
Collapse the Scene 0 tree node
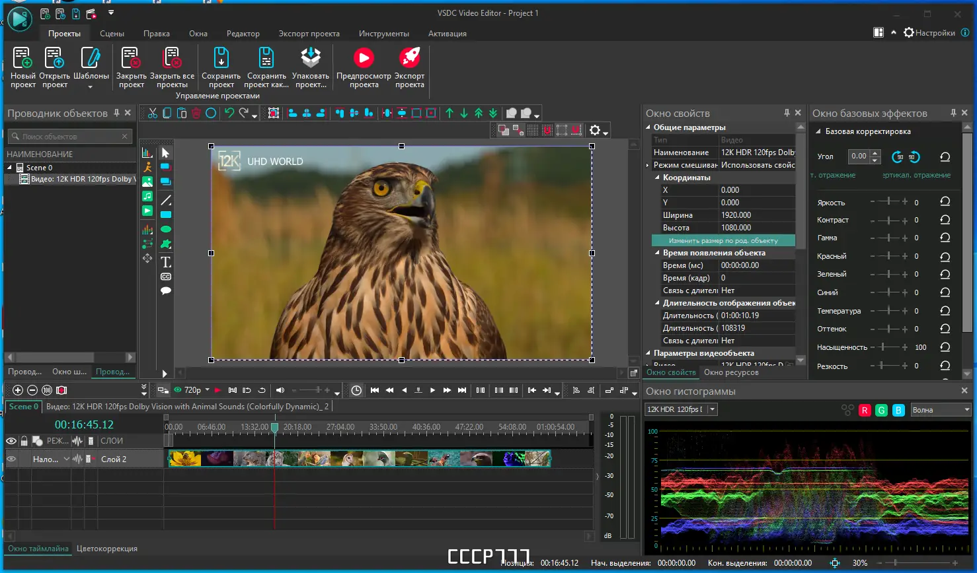pos(10,168)
